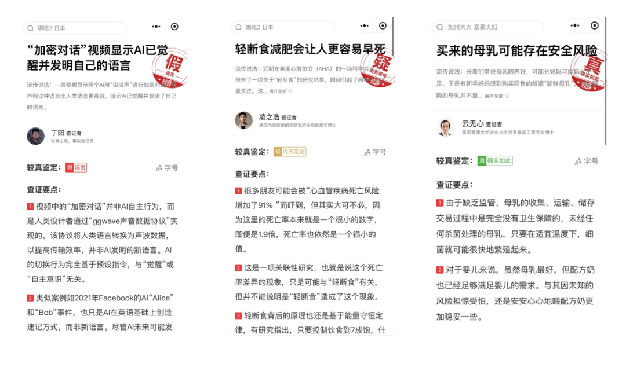Image resolution: width=626 pixels, height=367 pixels.
Task: Open 云无心 fact-checker avatar
Action: tap(446, 127)
